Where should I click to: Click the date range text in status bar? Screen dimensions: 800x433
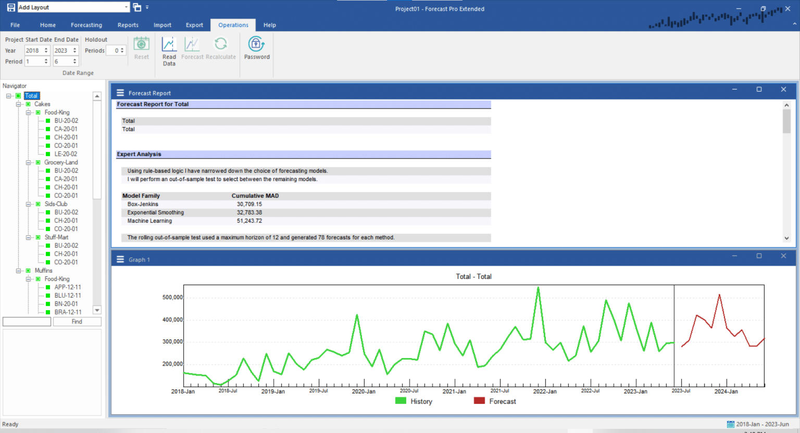pos(762,424)
